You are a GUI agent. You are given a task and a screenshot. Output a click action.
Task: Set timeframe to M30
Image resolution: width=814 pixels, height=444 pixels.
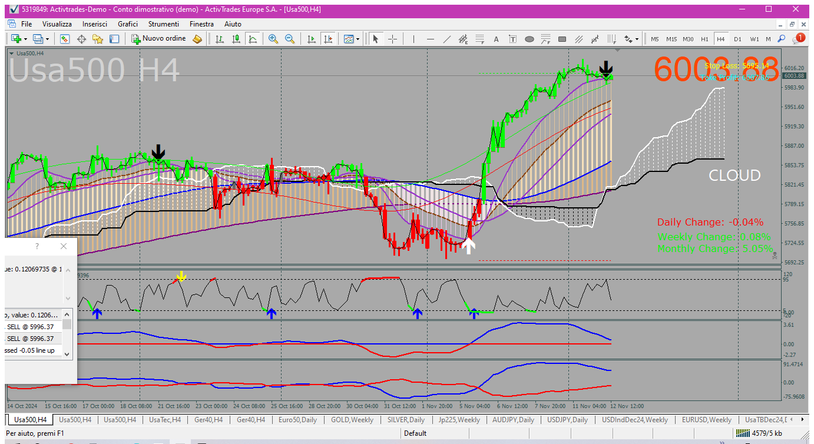point(688,39)
